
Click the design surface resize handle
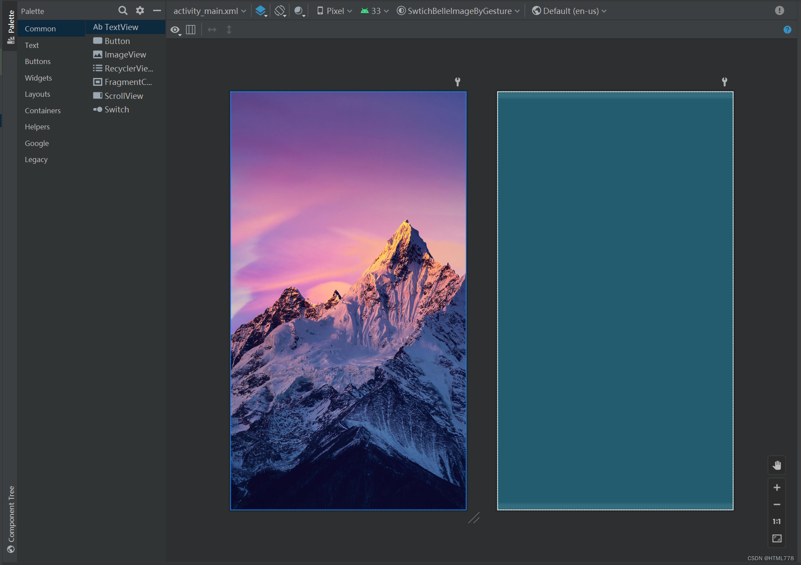(474, 518)
